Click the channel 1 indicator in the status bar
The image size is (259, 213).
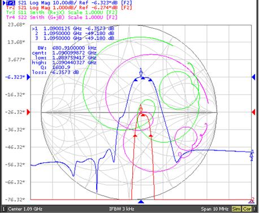point(3,209)
